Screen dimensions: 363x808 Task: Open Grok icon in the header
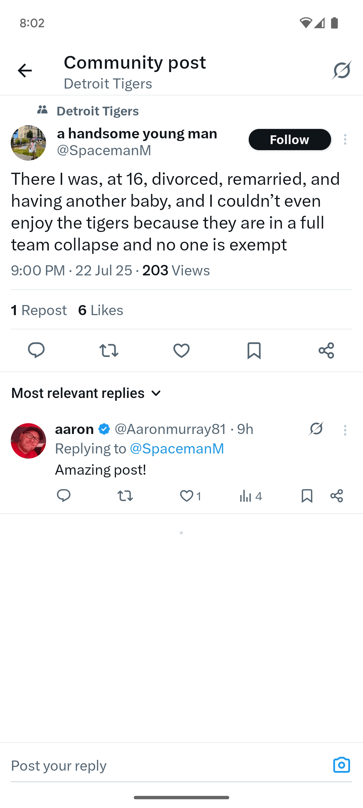[x=341, y=70]
